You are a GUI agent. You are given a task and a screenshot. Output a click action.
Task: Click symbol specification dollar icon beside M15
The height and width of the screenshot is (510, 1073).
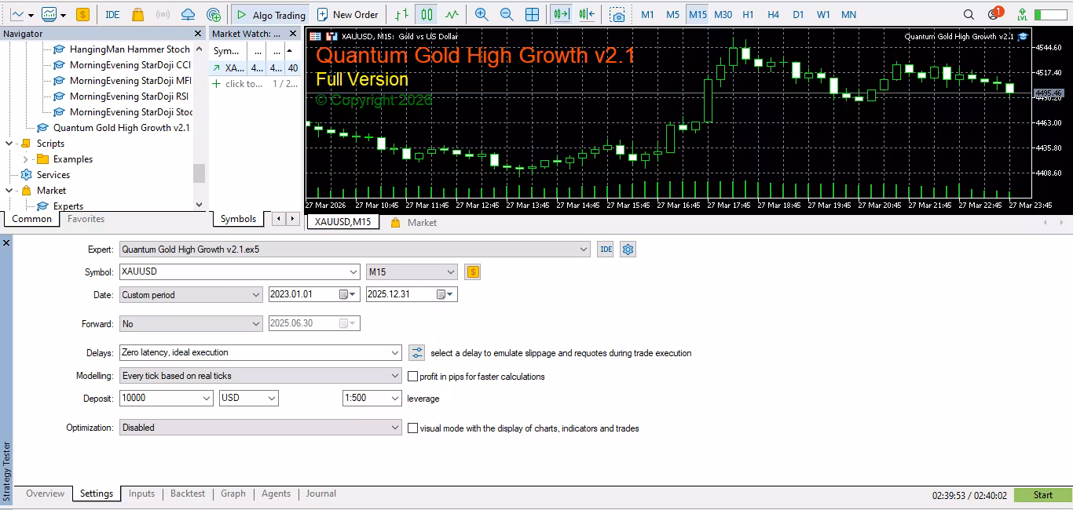[x=472, y=272]
